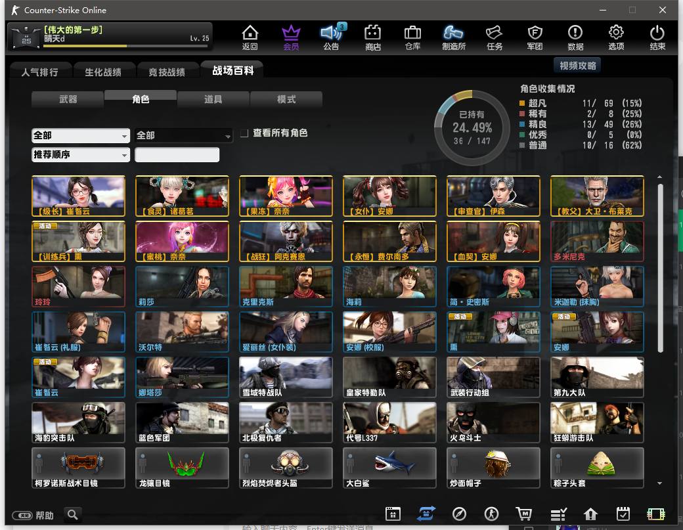Click the up-arrow house icon in bottom toolbar
Screen dimensions: 683x530
point(590,514)
